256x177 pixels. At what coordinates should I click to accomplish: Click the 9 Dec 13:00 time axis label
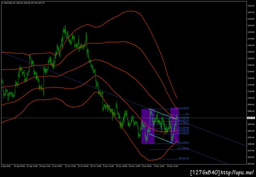coord(159,166)
